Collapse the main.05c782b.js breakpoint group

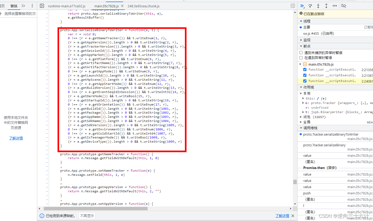tap(300, 64)
